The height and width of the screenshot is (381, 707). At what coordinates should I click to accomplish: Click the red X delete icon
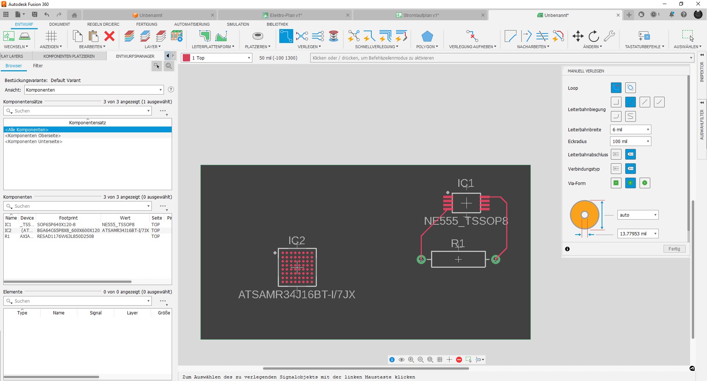[109, 36]
